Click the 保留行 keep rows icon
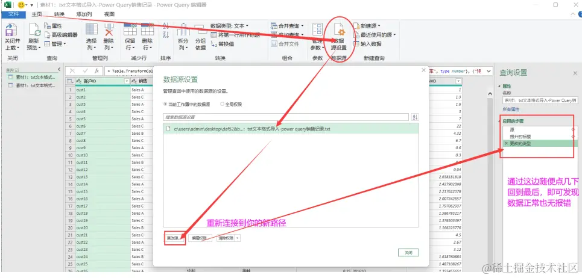Screen dimensions: 582x278 pos(130,29)
